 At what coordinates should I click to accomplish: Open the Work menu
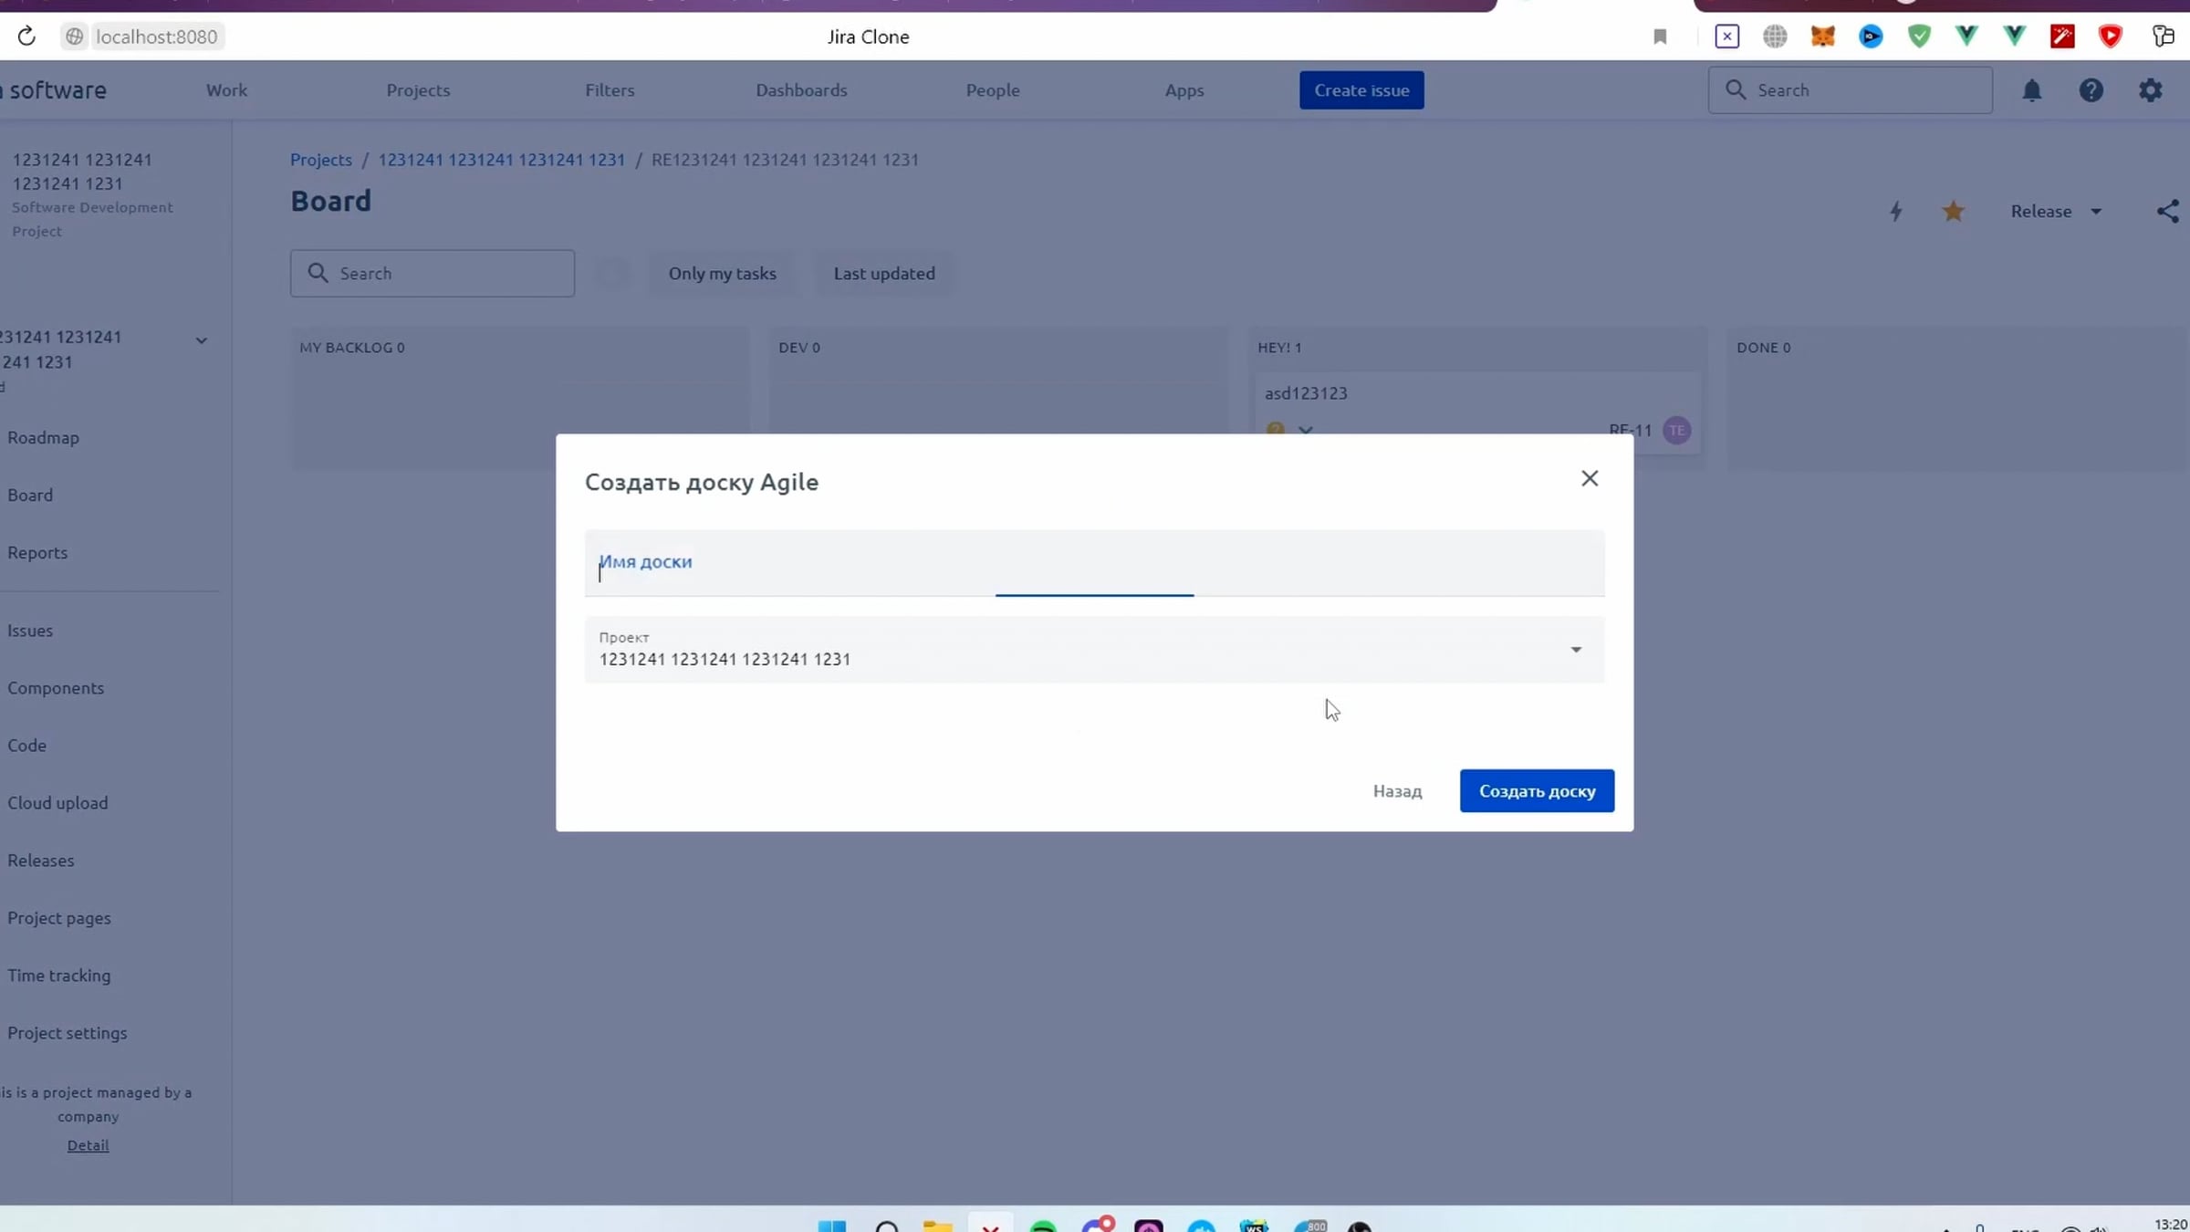click(226, 90)
